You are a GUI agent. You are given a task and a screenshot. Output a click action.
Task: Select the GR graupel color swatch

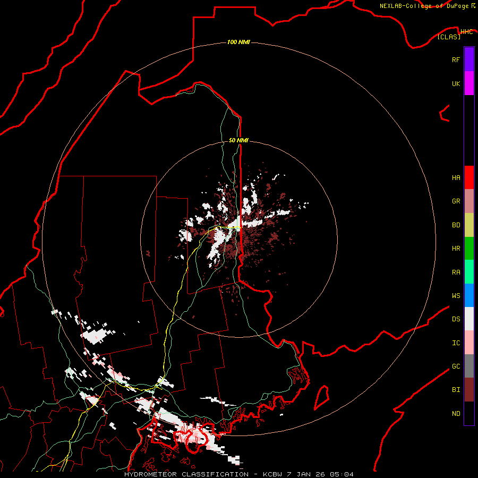coord(469,201)
